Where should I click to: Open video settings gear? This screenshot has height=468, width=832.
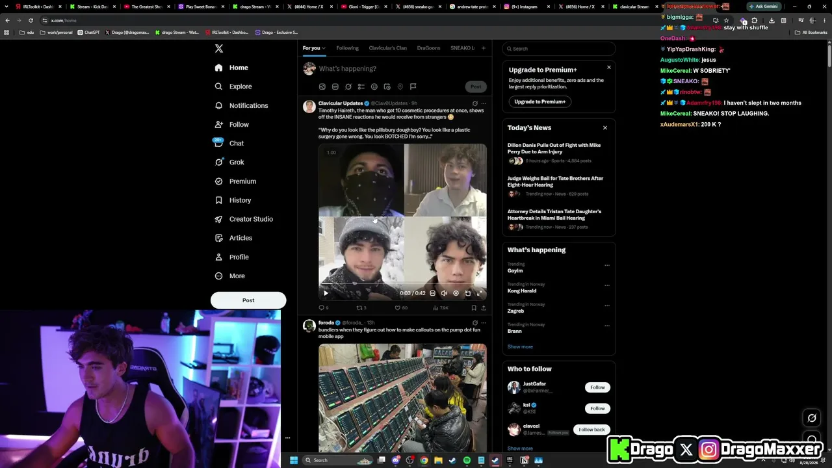click(456, 293)
